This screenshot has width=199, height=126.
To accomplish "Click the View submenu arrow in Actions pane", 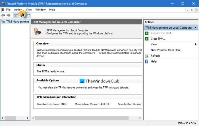I will tap(196, 44).
